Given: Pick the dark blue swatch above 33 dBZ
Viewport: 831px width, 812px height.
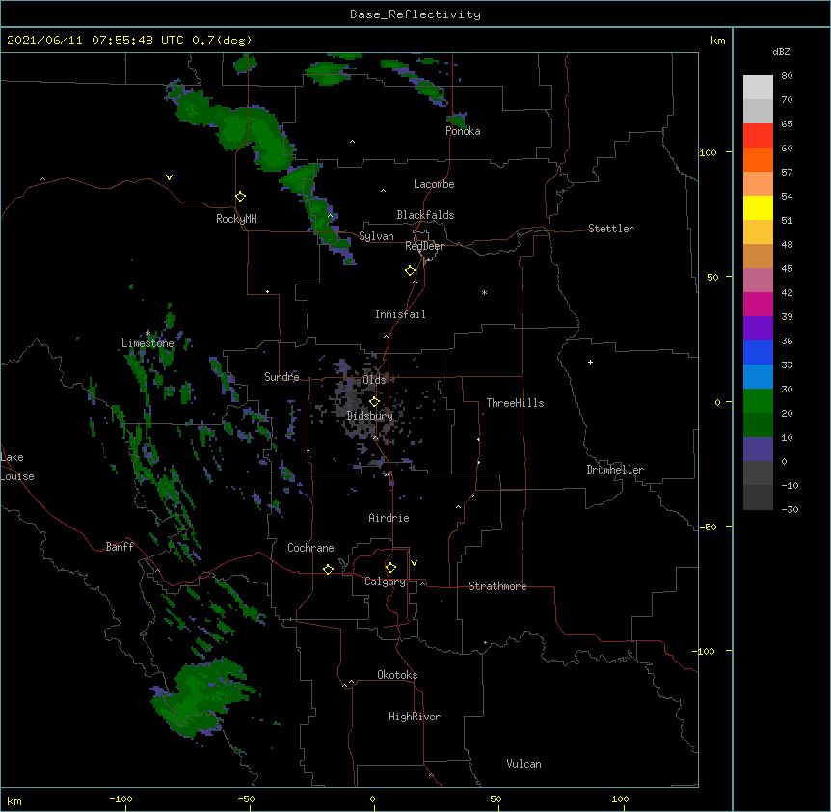Looking at the screenshot, I should click(758, 352).
